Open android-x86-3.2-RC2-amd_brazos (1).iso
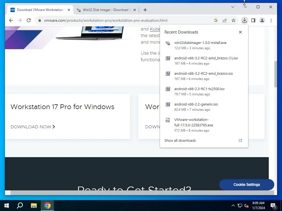The height and width of the screenshot is (211, 282). click(x=204, y=61)
